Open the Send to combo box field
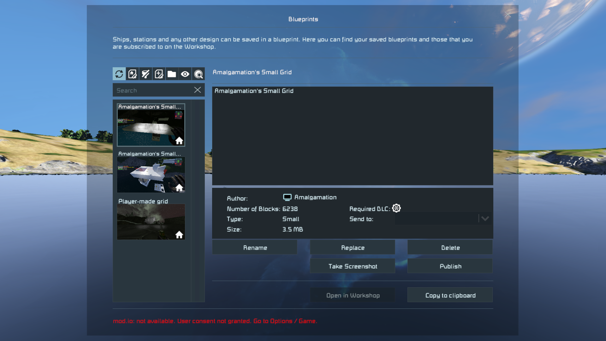The width and height of the screenshot is (606, 341). (436, 218)
